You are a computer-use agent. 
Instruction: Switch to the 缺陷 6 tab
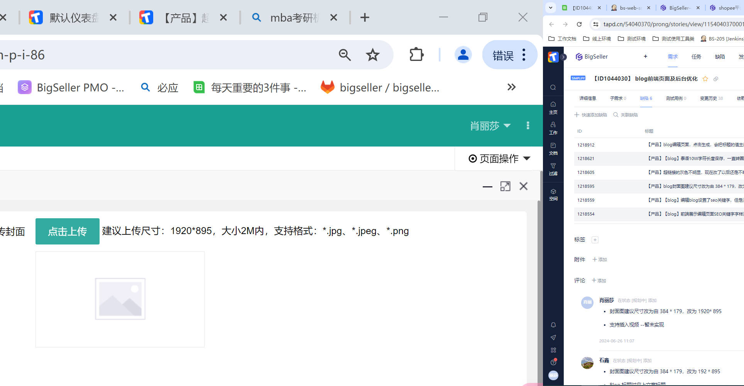tap(646, 98)
